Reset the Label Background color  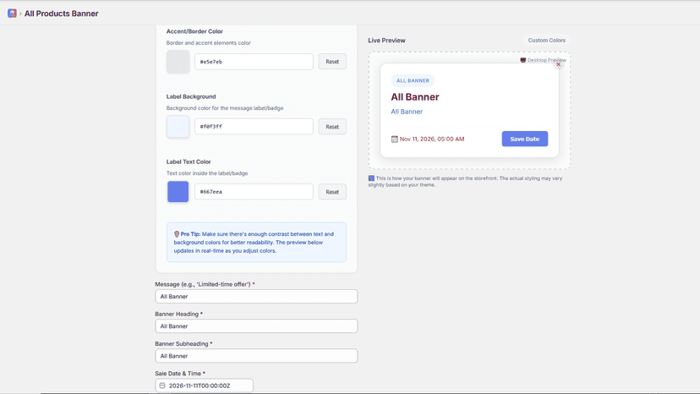(332, 127)
